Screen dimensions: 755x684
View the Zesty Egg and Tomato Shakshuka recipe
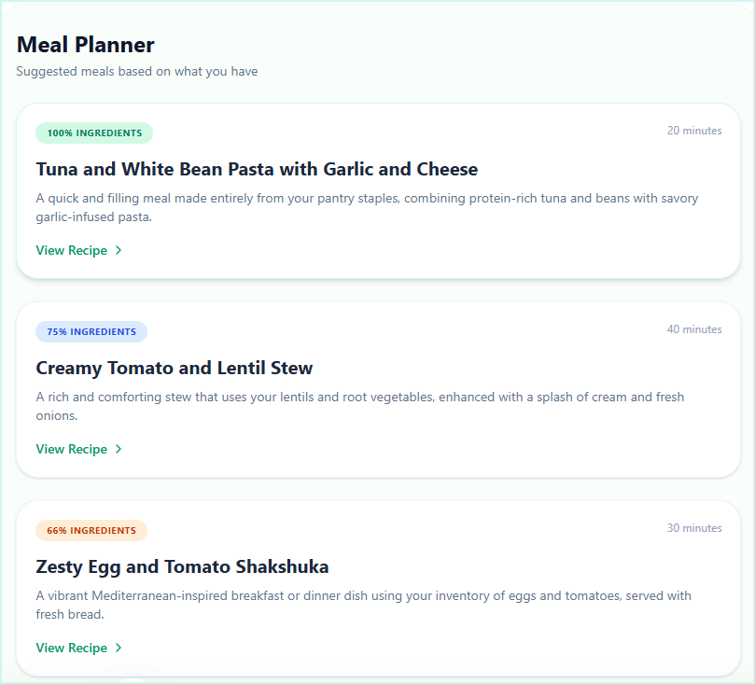(72, 648)
